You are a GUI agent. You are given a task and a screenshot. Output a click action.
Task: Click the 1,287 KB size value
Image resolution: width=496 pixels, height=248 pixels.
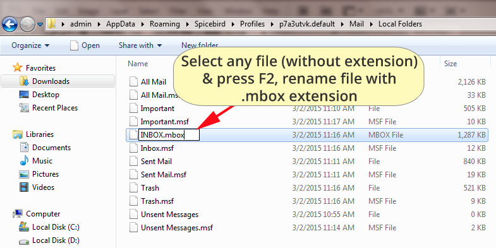(471, 135)
